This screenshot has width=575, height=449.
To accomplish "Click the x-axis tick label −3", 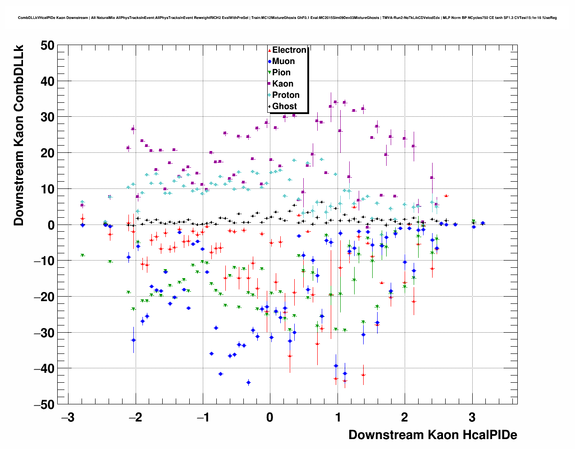I will (68, 417).
